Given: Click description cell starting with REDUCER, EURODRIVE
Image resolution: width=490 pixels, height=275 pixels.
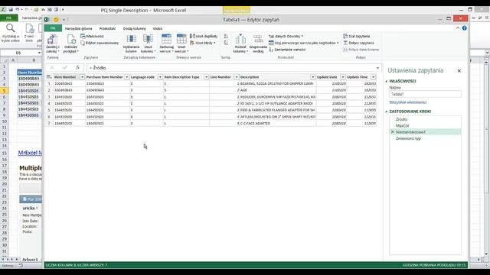Looking at the screenshot, I should point(277,97).
